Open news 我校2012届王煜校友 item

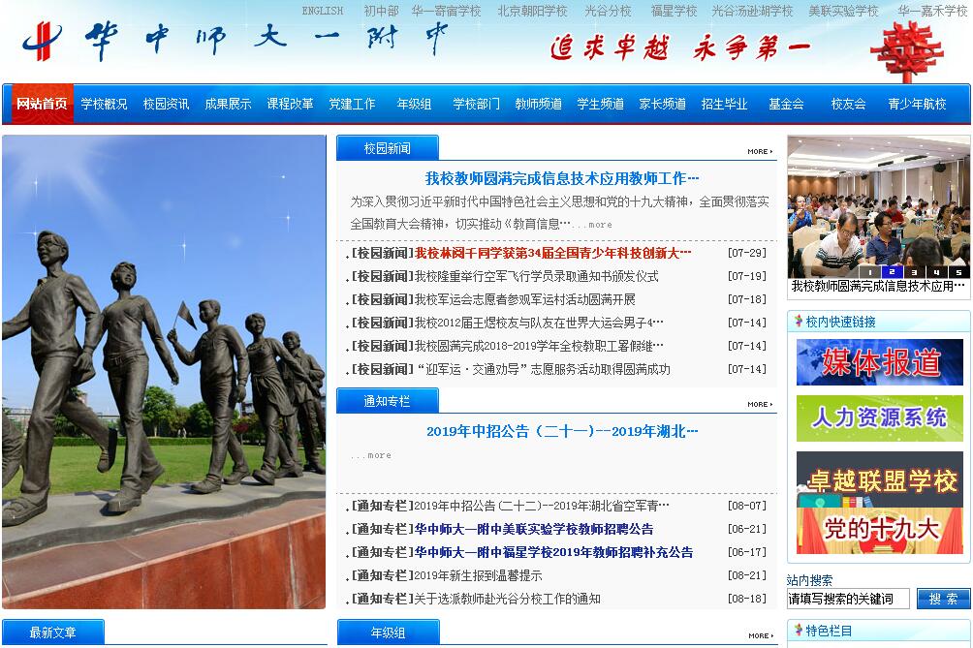point(539,323)
